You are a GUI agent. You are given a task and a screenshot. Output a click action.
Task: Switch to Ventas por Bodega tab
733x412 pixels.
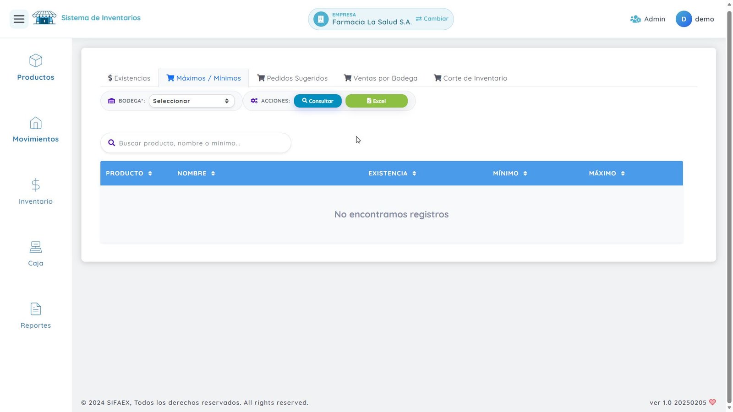tap(381, 78)
